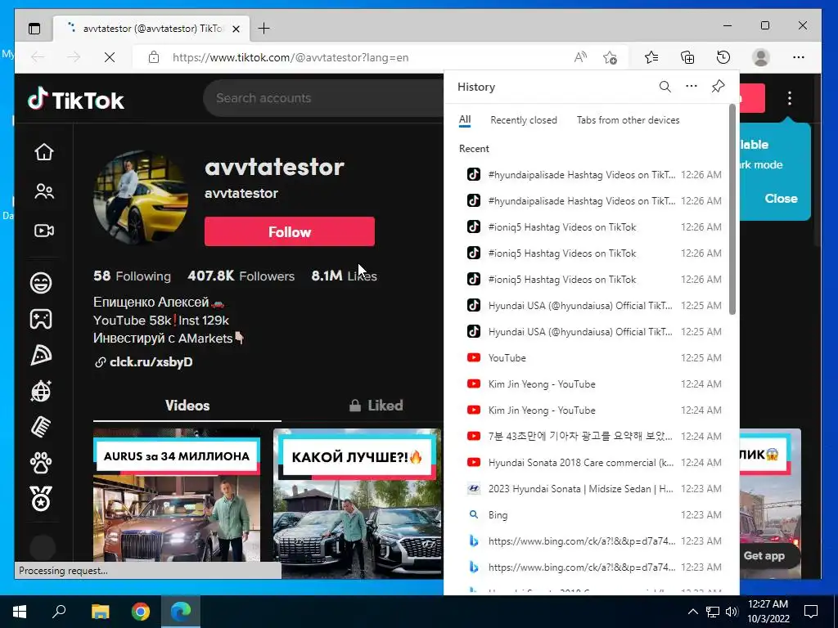Click 407.8K Followers count
838x628 pixels.
(241, 276)
